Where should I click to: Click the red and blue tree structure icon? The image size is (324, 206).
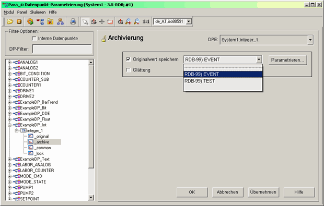(x=40, y=21)
